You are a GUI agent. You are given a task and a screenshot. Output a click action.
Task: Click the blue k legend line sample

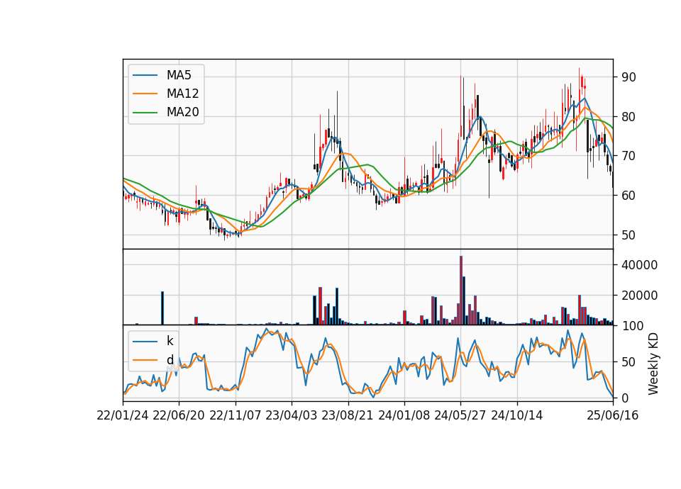pos(145,342)
